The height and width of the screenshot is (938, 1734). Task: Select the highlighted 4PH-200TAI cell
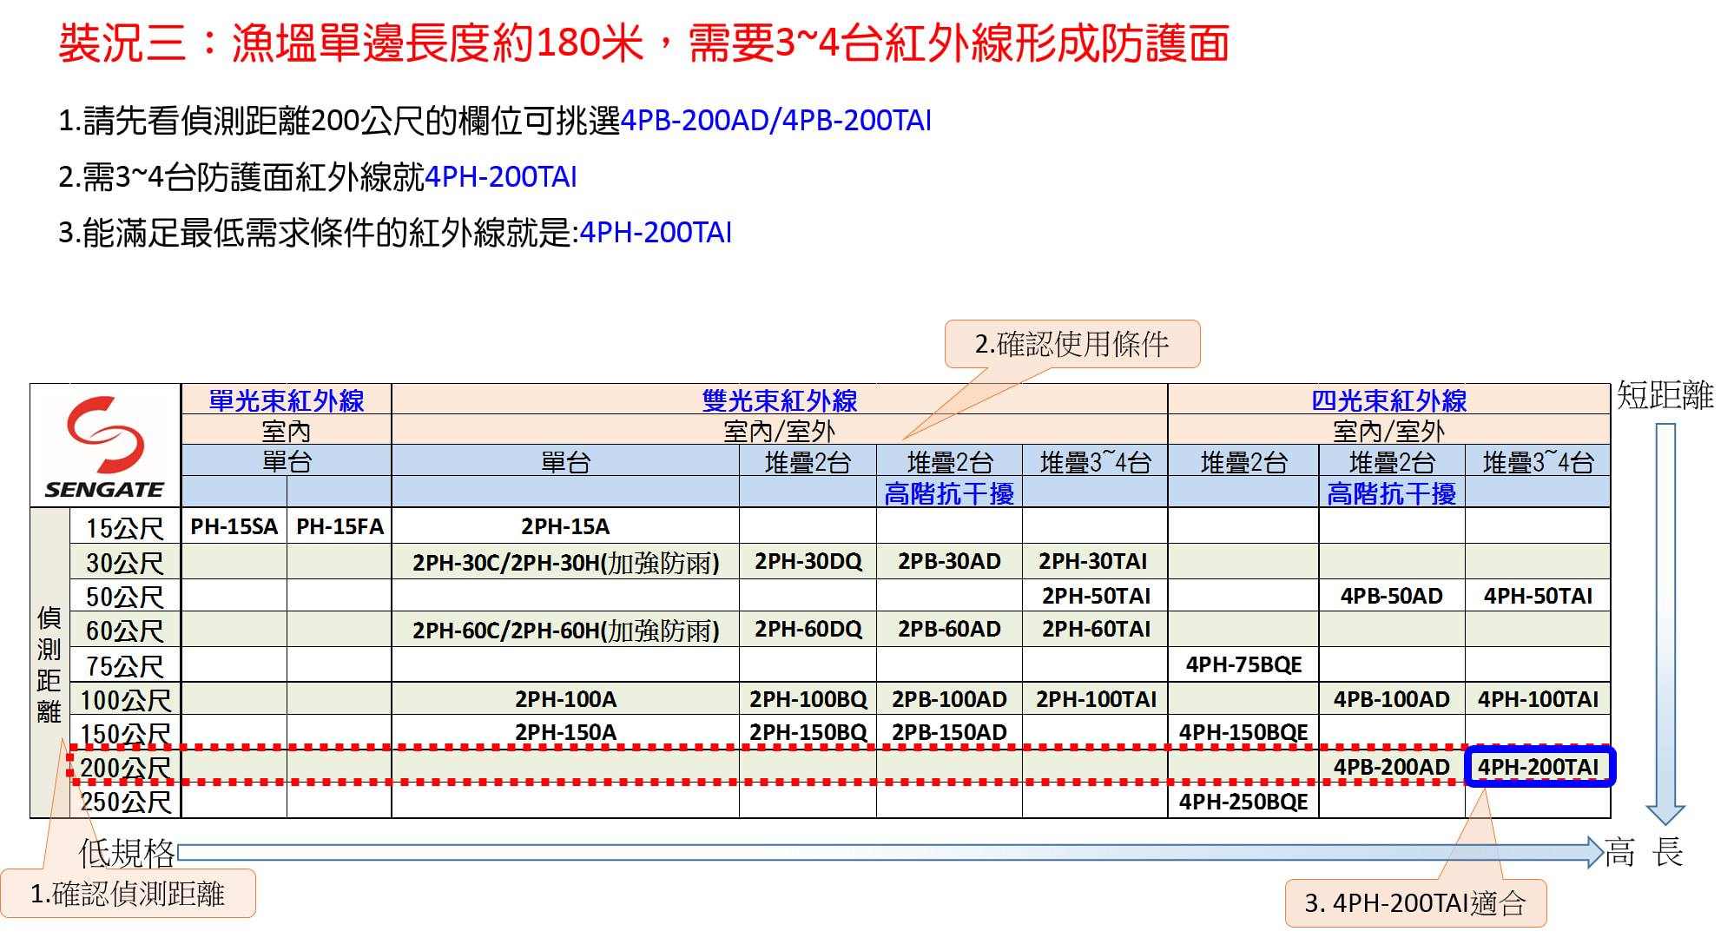coord(1538,767)
